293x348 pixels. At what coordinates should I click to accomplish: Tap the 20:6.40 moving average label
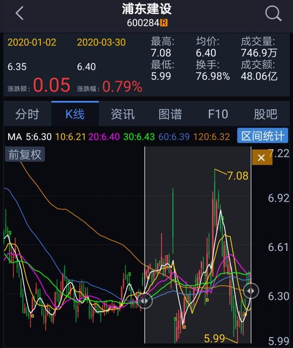[104, 137]
